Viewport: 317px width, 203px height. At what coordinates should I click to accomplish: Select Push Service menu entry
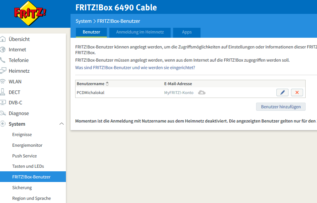coord(25,156)
